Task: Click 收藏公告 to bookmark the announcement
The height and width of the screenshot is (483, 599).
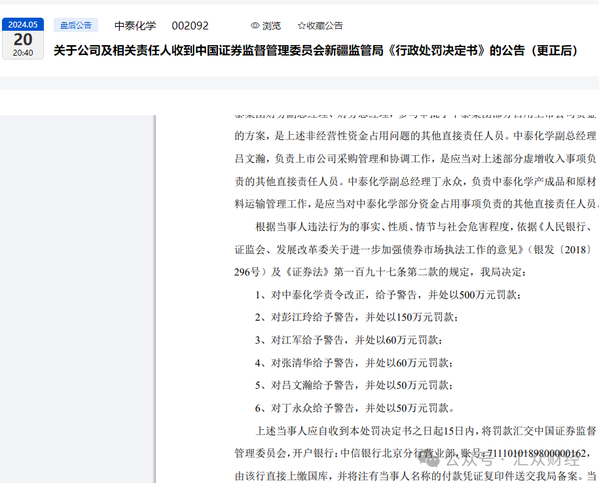Action: click(324, 26)
